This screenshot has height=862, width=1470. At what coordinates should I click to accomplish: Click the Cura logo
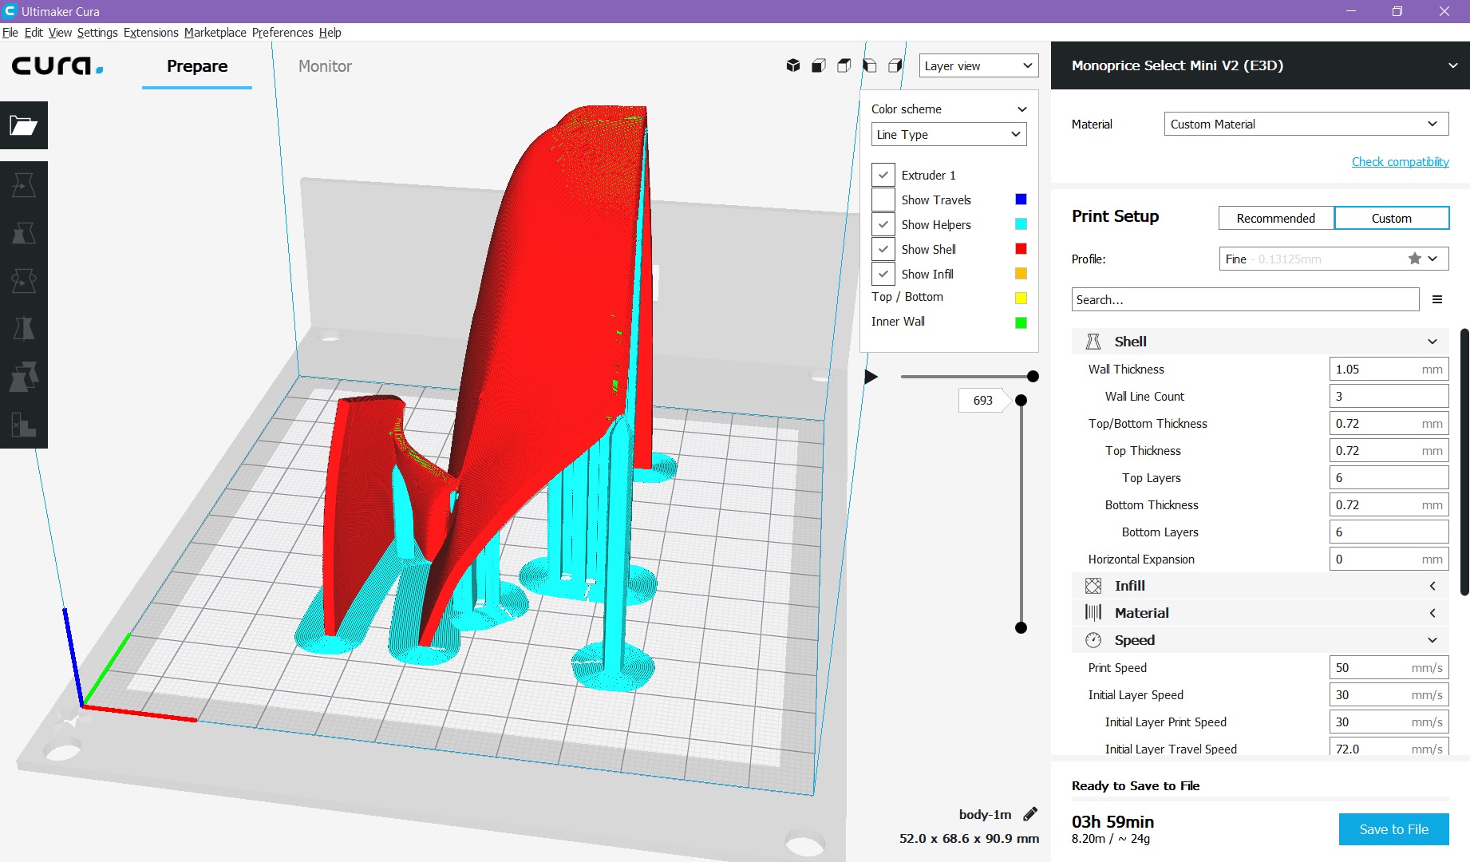[x=57, y=65]
